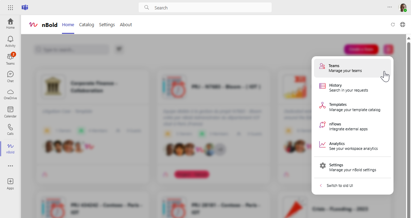This screenshot has width=411, height=218.
Task: Open History to search in your requests
Action: [352, 88]
